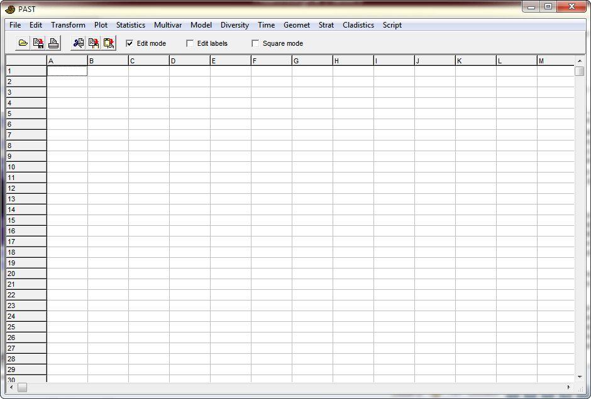Select column D header

[x=190, y=61]
